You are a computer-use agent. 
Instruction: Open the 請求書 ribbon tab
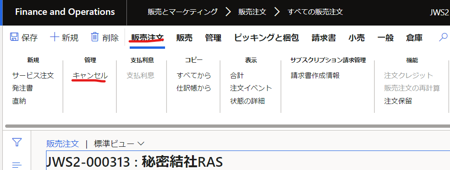point(324,38)
